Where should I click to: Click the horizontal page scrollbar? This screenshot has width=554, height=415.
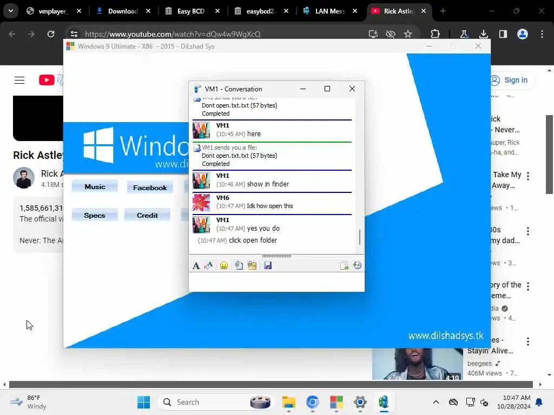(271, 384)
